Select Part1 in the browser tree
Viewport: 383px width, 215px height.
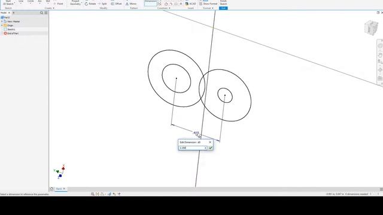coord(5,17)
